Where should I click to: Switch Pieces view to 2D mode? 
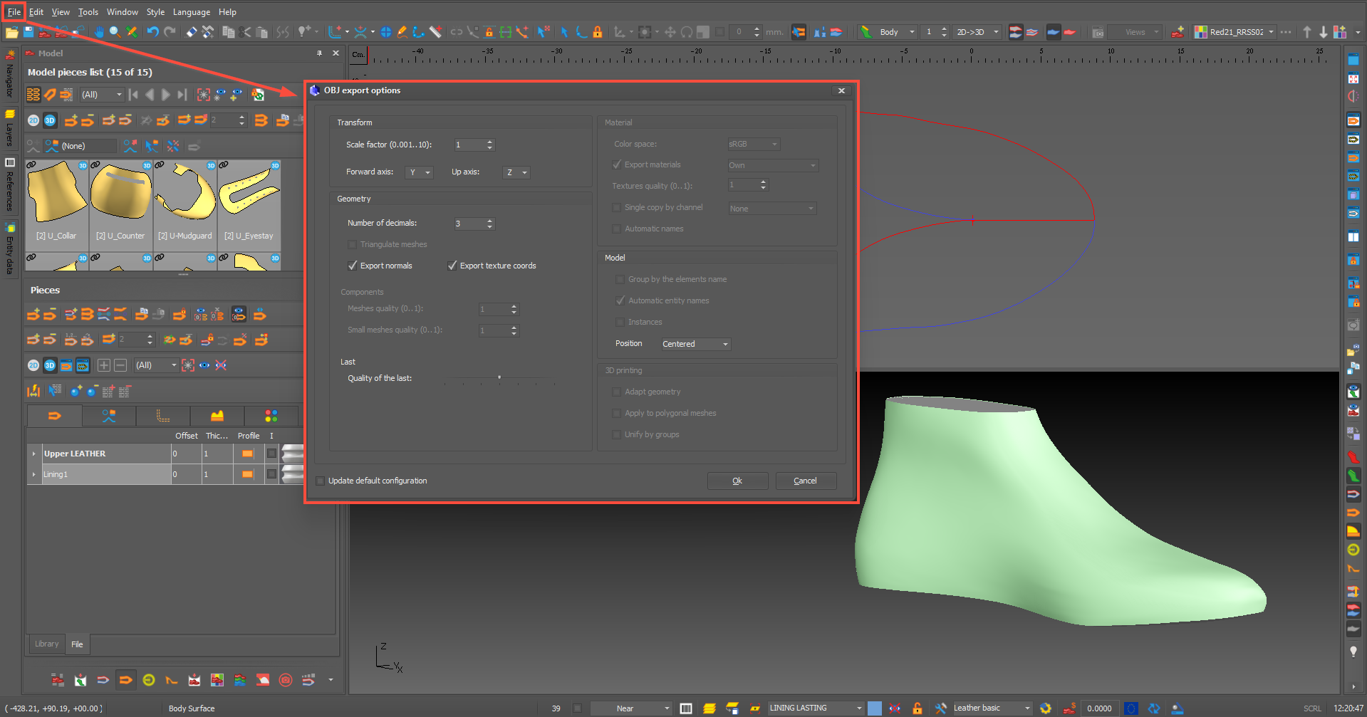[x=33, y=365]
